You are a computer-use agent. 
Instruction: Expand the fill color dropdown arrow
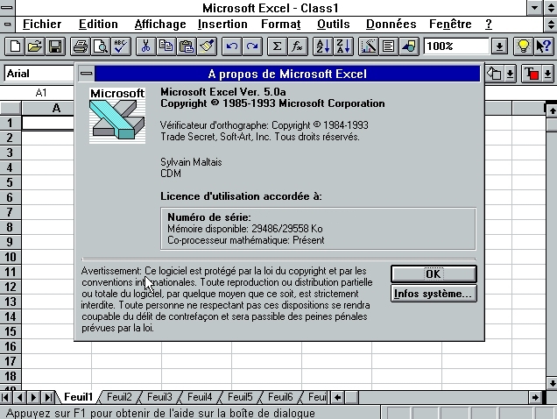pos(510,74)
